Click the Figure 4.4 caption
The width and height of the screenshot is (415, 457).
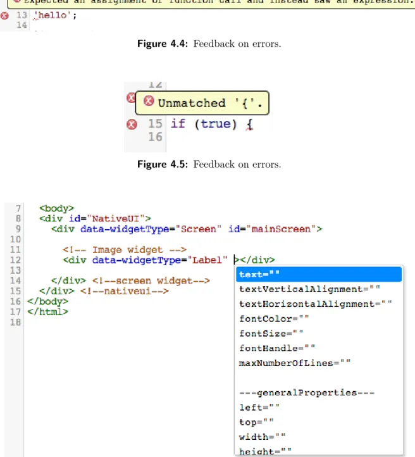[209, 44]
